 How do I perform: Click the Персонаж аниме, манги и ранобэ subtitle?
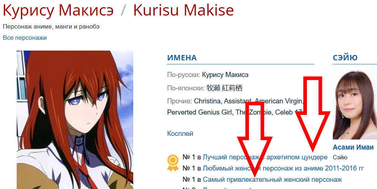coord(51,27)
